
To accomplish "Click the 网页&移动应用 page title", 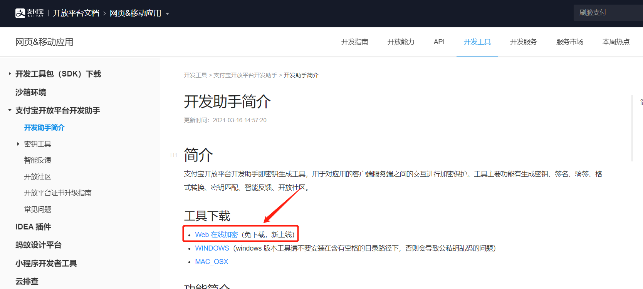I will coord(44,42).
